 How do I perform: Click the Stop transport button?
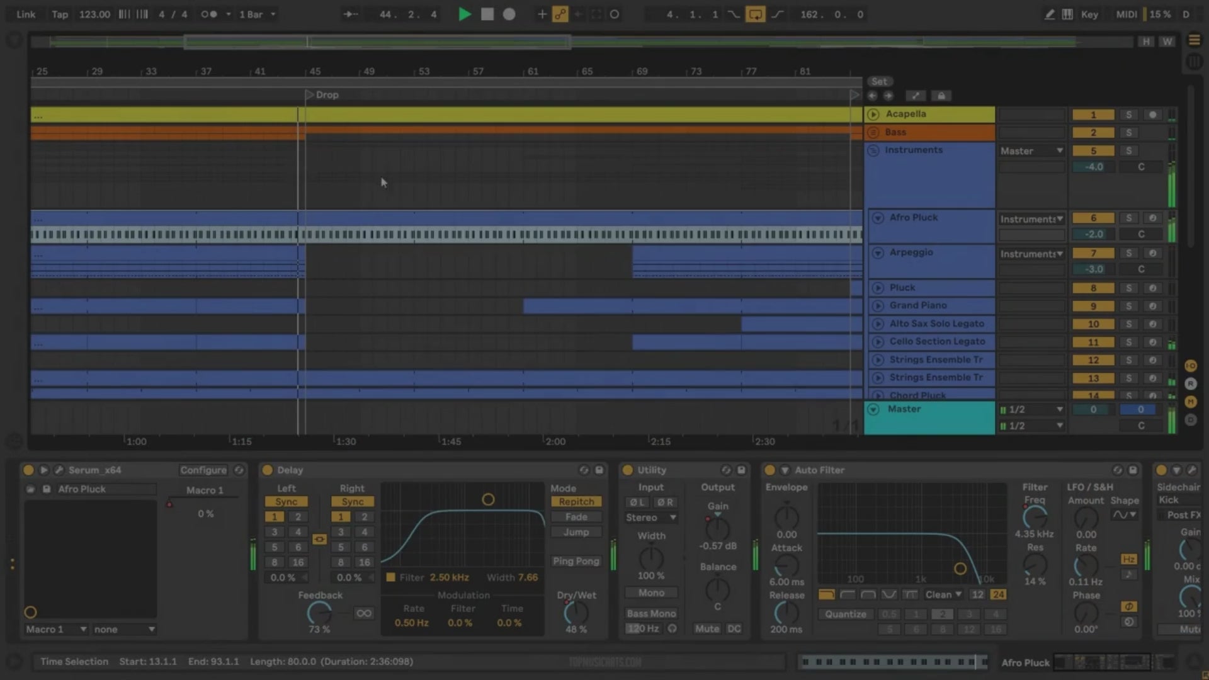click(487, 14)
